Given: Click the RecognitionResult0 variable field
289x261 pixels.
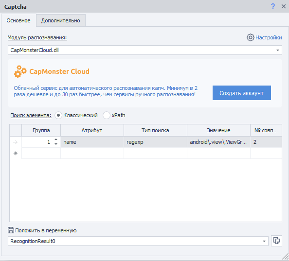Looking at the screenshot, I should [x=138, y=241].
